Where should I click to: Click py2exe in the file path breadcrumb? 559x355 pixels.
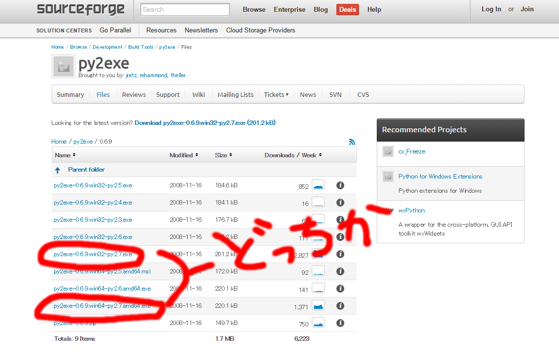pyautogui.click(x=83, y=141)
